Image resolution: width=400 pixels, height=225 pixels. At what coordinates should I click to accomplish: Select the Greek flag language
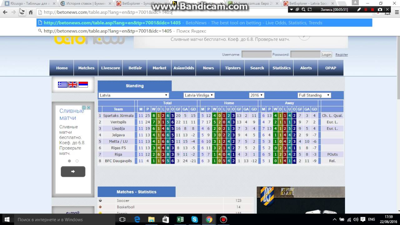click(x=62, y=84)
